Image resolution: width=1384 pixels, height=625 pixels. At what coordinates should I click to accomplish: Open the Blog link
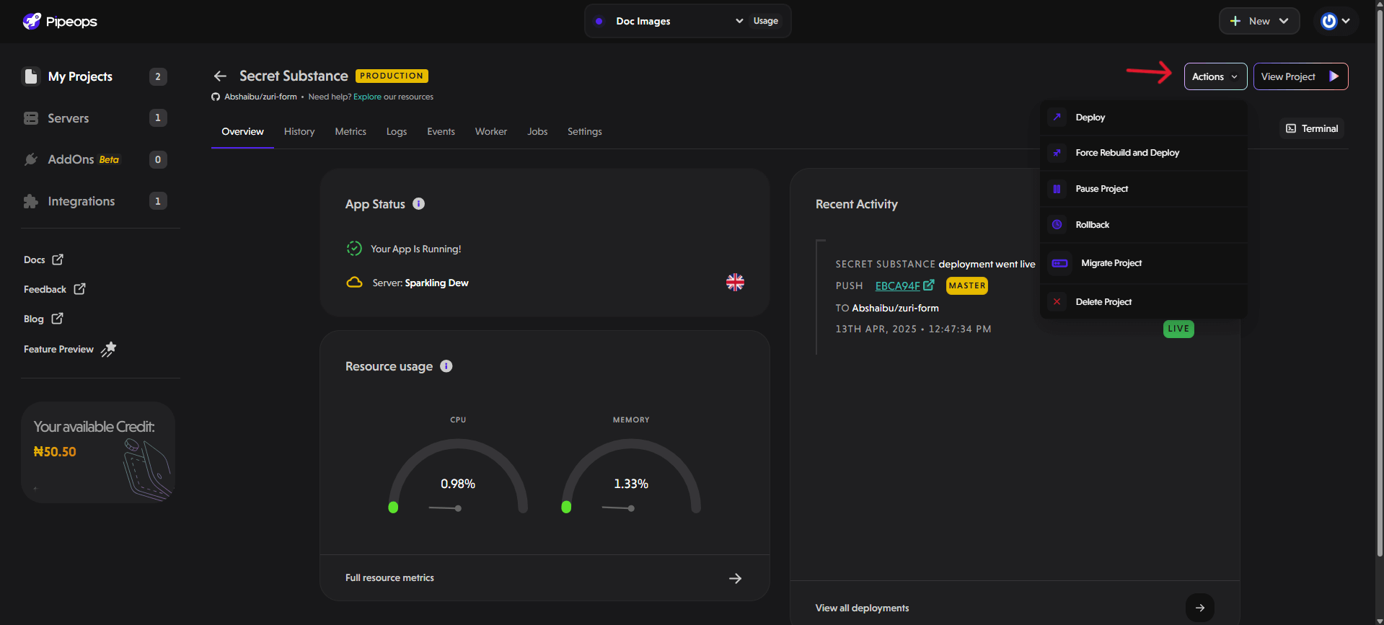[x=43, y=319]
